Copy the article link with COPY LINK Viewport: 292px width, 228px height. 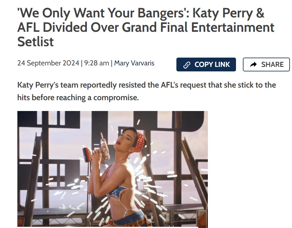(x=206, y=64)
